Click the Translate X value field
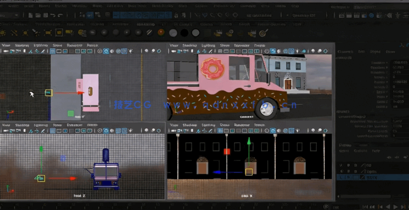 [x=399, y=62]
